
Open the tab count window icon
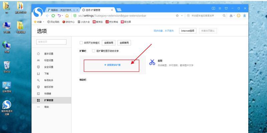click(213, 8)
